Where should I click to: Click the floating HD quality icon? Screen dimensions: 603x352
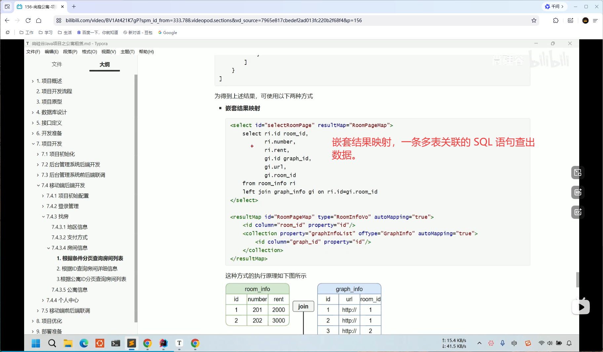[578, 192]
